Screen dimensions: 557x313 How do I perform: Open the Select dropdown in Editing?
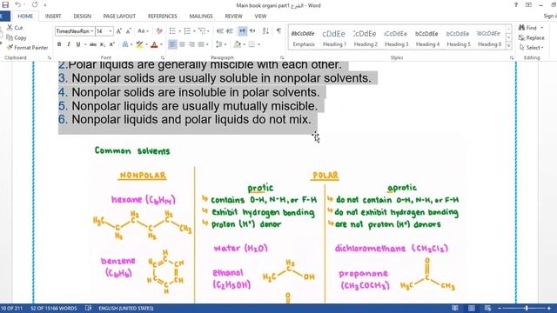(x=532, y=48)
